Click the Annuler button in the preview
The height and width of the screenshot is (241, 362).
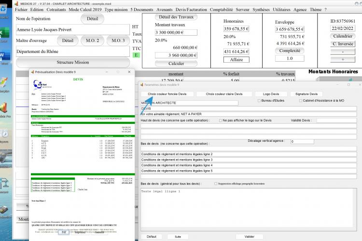click(x=99, y=232)
